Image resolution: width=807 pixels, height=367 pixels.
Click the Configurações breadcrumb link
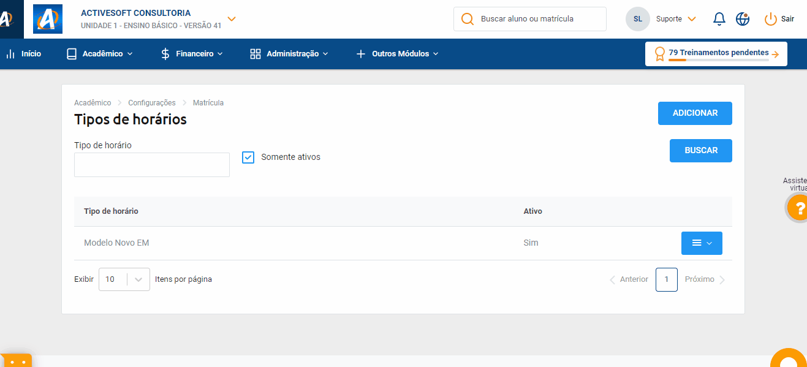coord(152,103)
